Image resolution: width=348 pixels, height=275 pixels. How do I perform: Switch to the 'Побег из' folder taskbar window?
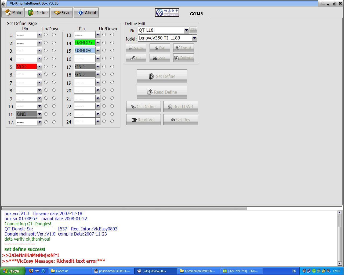tap(69, 271)
